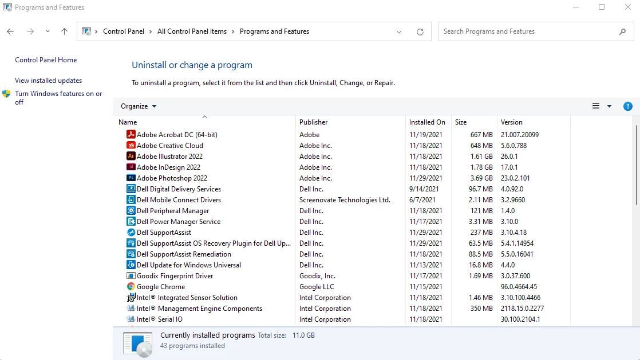Open Turn Windows features on or off
This screenshot has height=360, width=640.
[x=58, y=98]
